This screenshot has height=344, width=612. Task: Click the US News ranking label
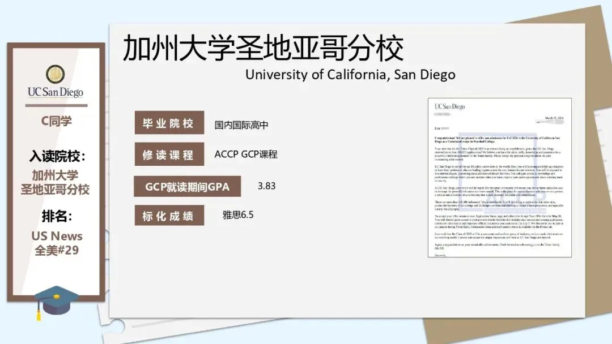point(57,236)
